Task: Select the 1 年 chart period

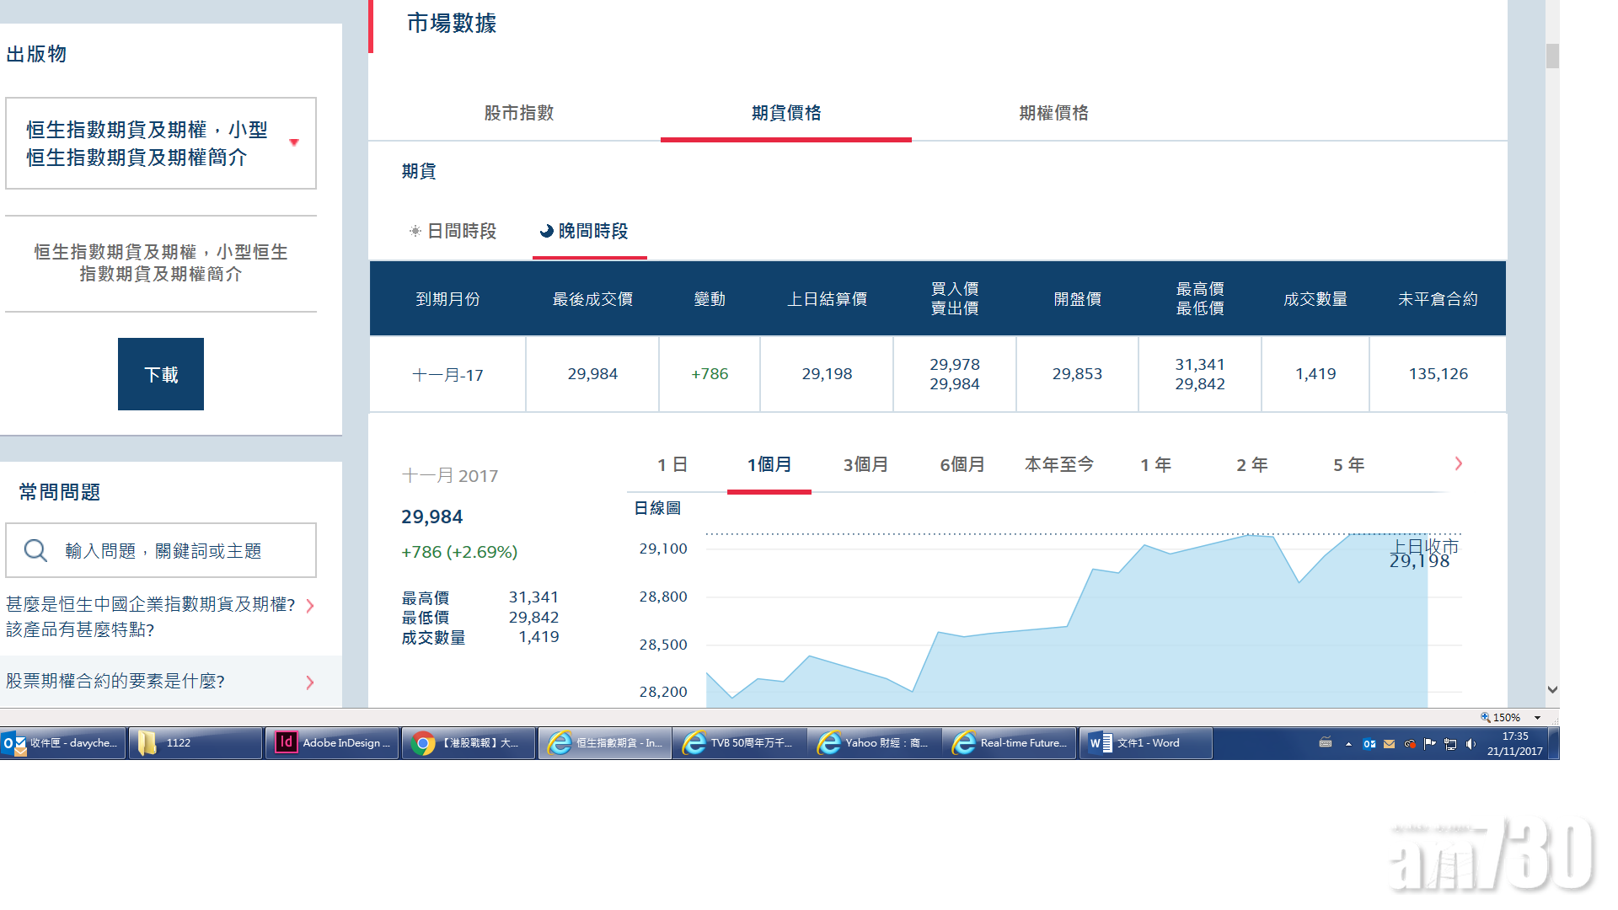Action: coord(1155,464)
